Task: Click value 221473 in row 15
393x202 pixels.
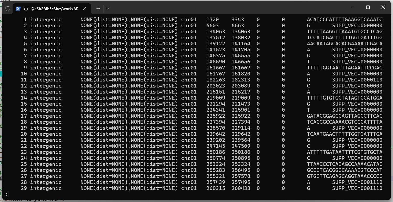Action: (241, 104)
